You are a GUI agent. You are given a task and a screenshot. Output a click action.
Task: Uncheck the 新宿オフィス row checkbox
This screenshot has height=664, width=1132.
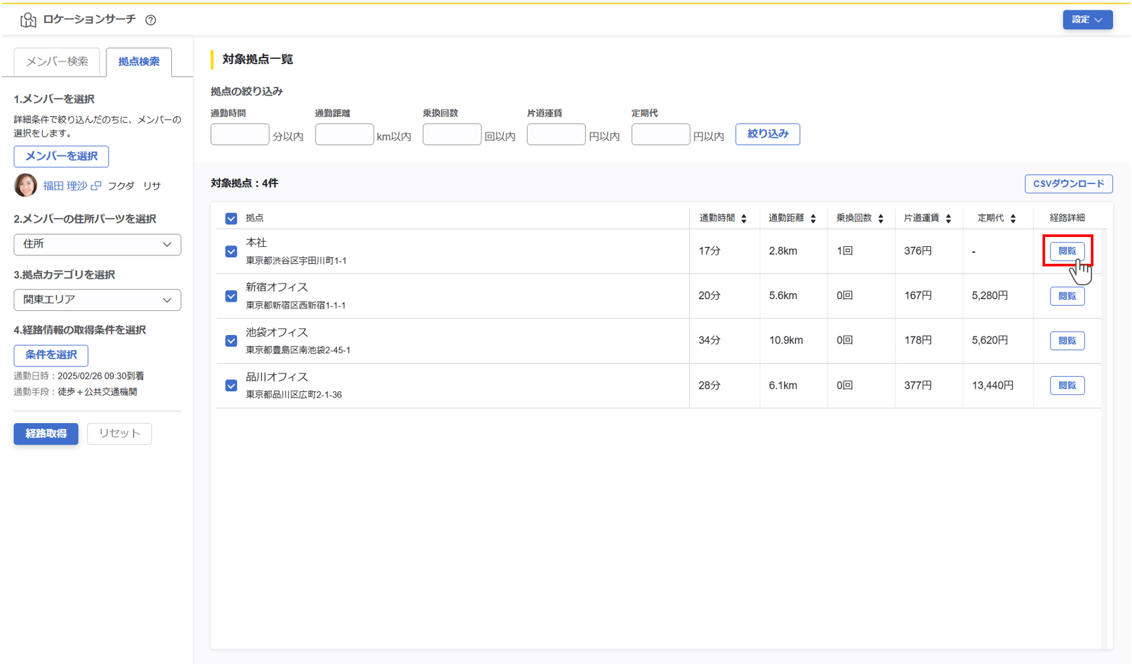[x=231, y=296]
